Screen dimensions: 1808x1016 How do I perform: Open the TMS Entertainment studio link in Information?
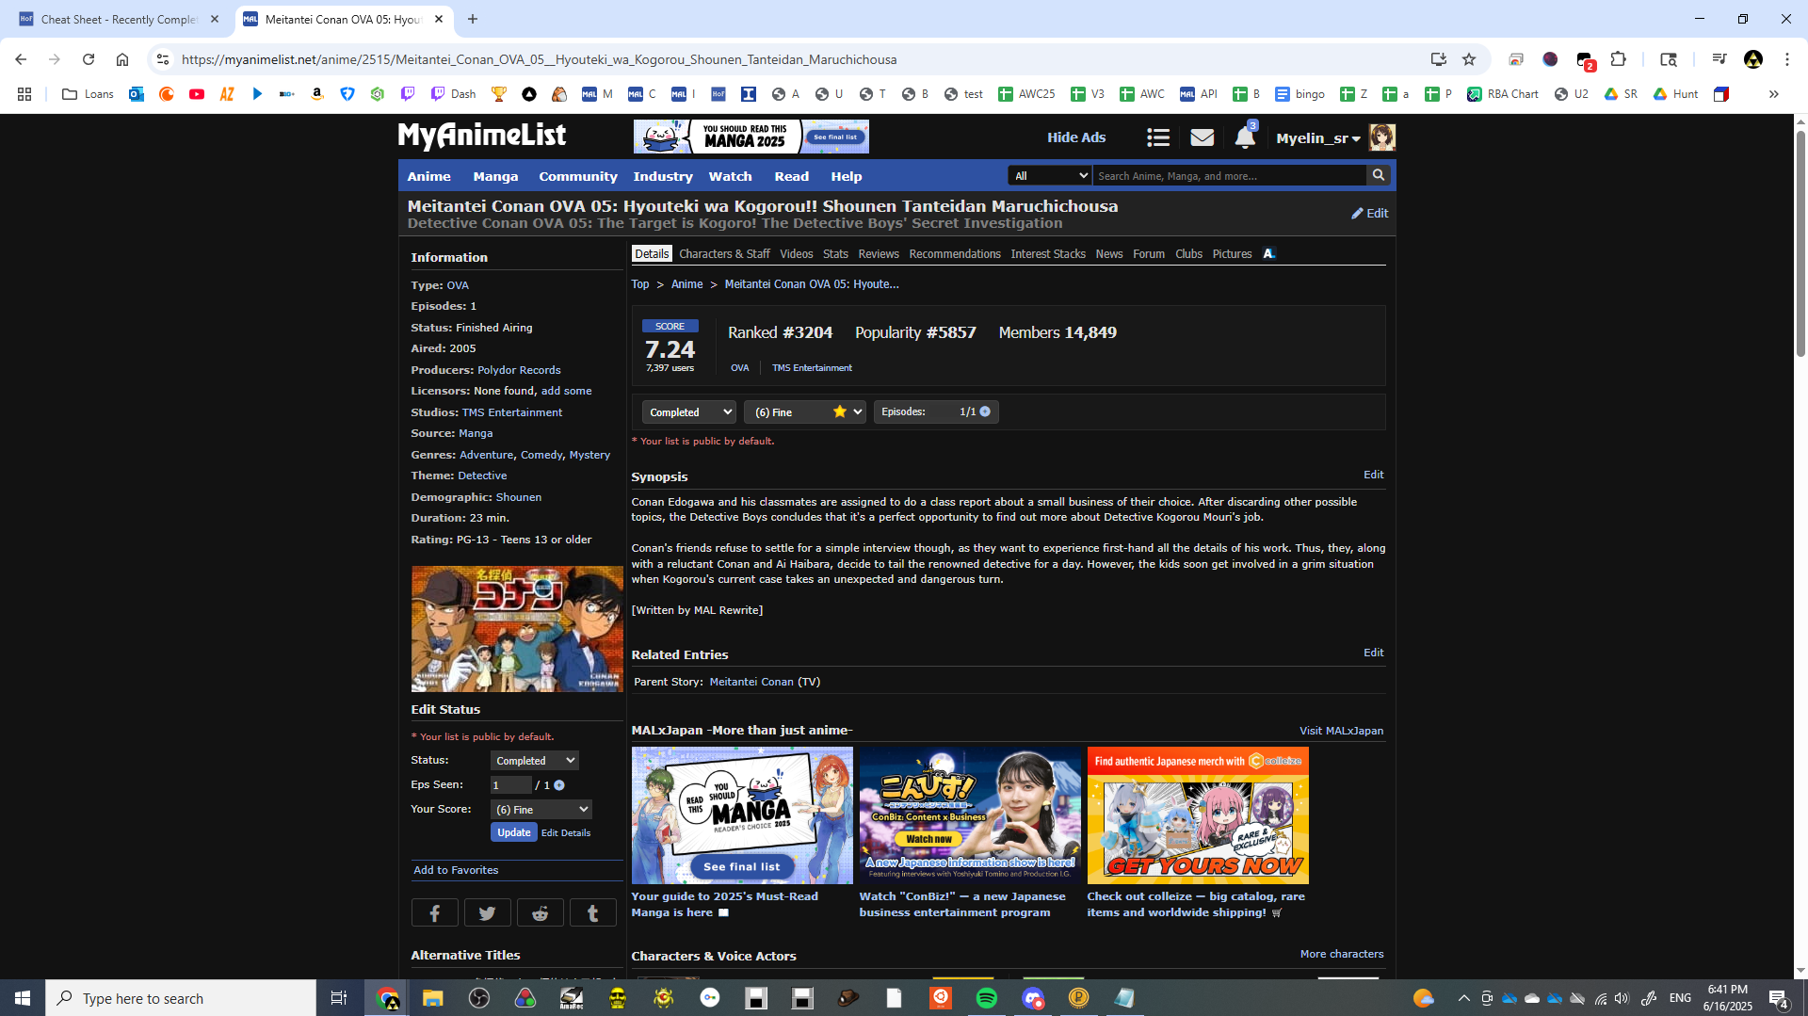(512, 412)
